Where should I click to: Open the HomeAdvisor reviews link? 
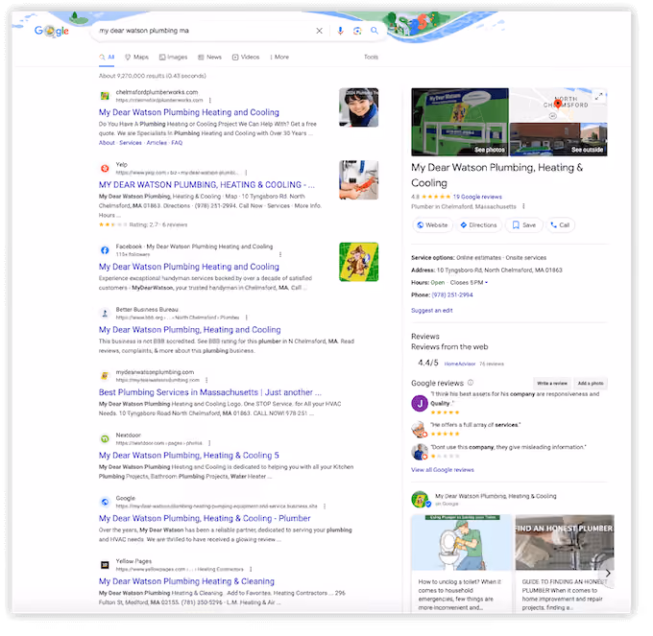click(x=459, y=364)
